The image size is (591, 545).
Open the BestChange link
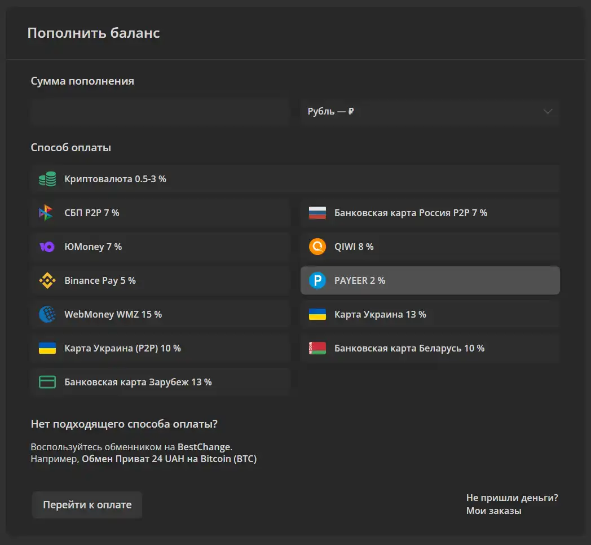[204, 447]
